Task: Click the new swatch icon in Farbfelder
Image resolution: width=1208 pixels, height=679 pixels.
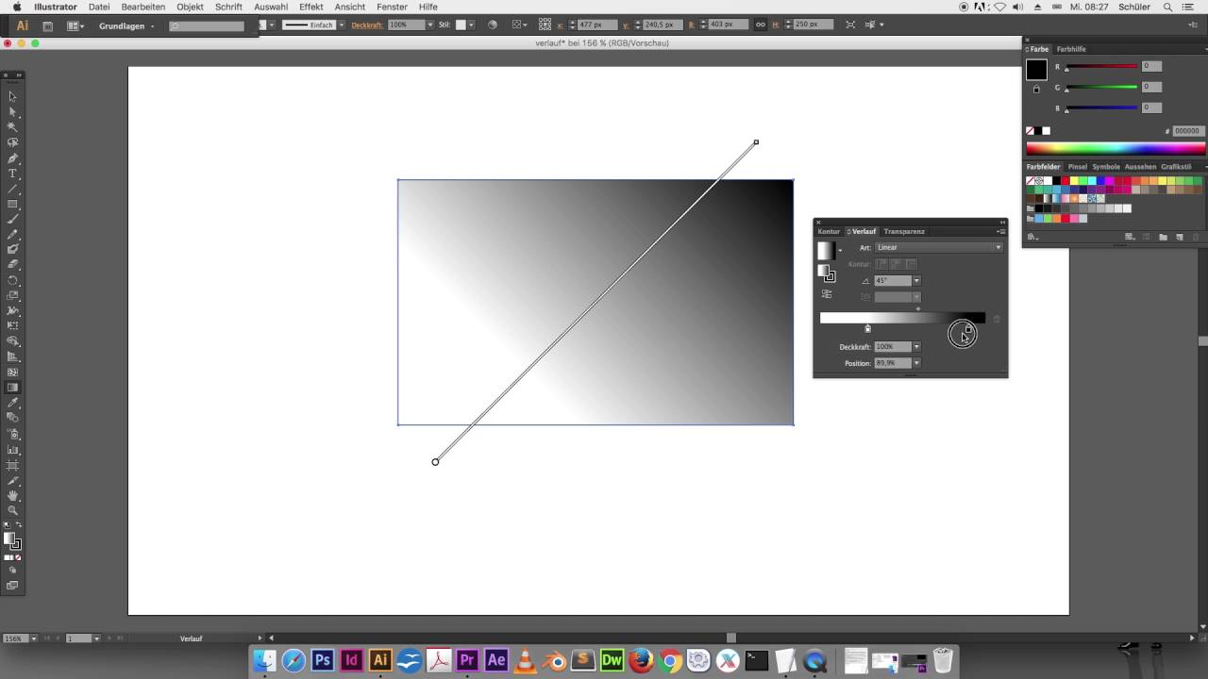Action: (x=1179, y=237)
